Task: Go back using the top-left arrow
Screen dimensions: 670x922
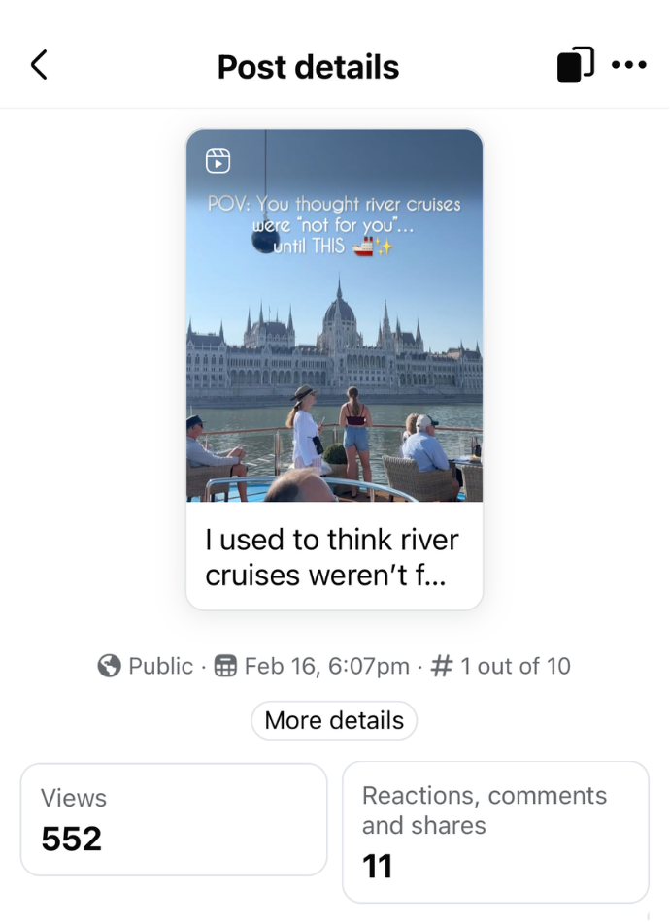Action: (39, 66)
